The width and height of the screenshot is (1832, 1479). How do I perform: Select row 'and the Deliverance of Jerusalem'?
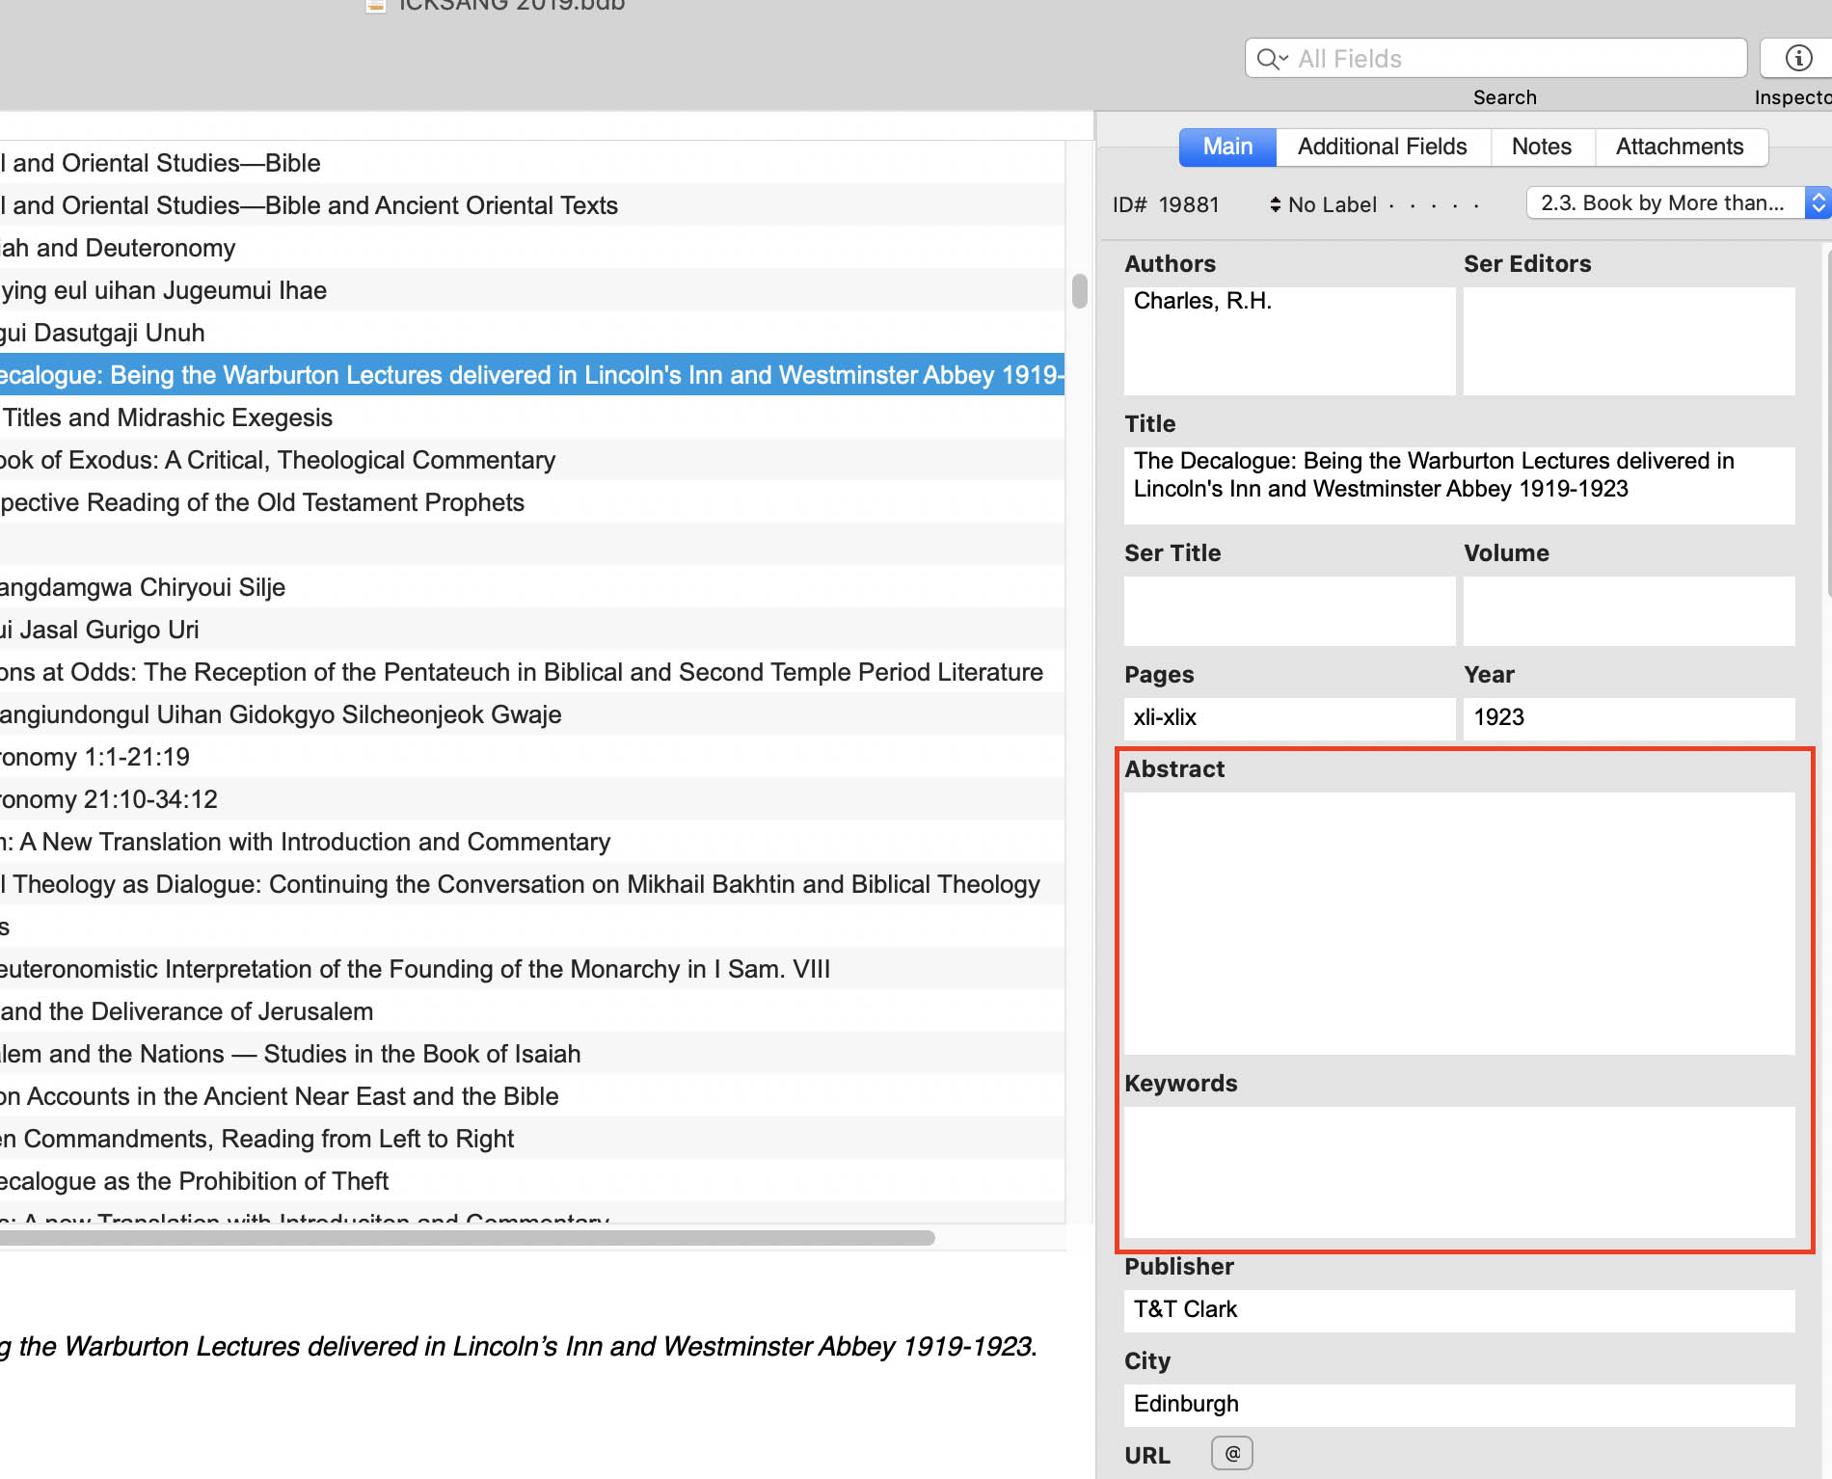coord(532,1011)
